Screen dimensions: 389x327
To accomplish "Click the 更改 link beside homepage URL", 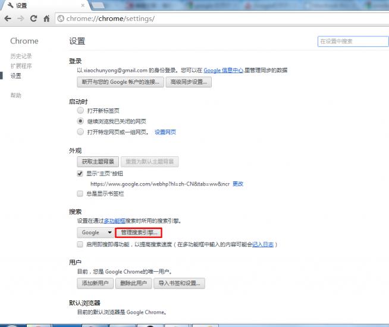I will point(238,184).
